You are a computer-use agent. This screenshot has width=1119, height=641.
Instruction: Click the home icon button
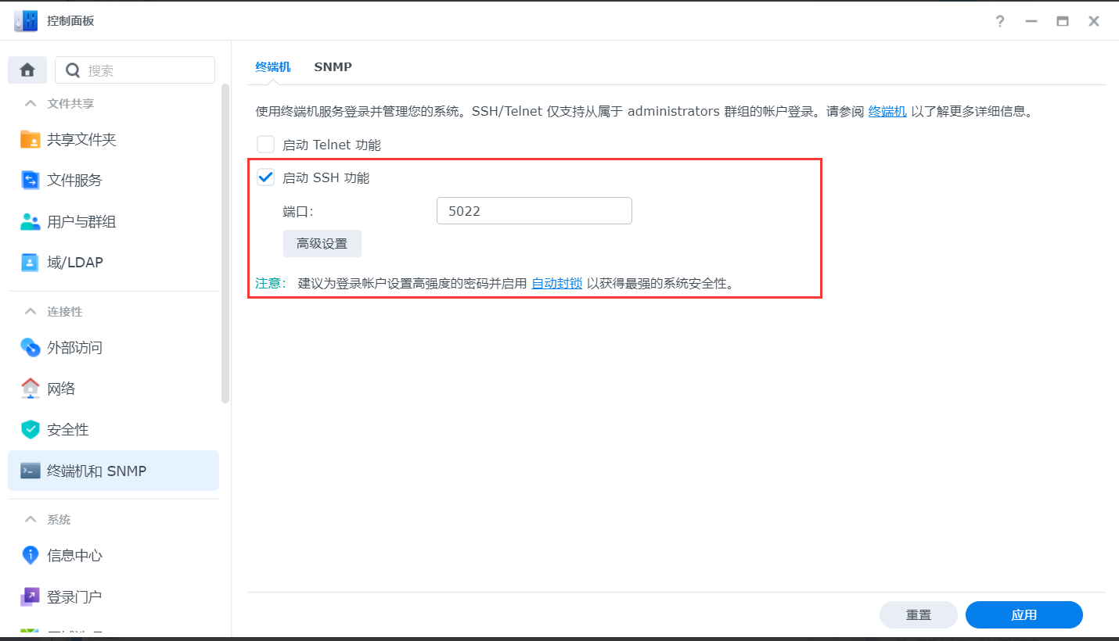click(27, 70)
